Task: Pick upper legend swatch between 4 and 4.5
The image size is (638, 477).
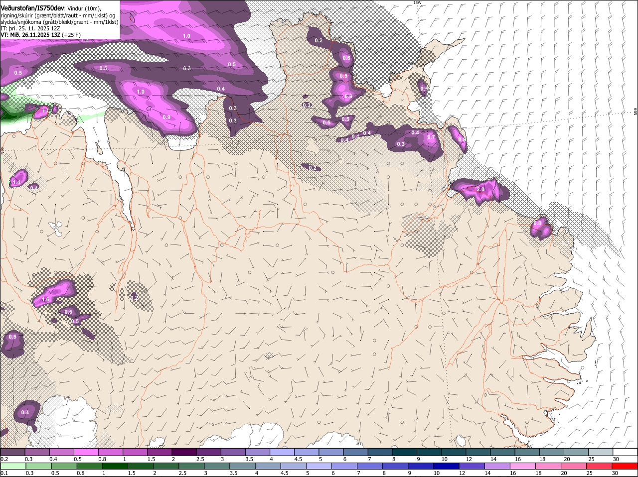Action: click(x=282, y=452)
